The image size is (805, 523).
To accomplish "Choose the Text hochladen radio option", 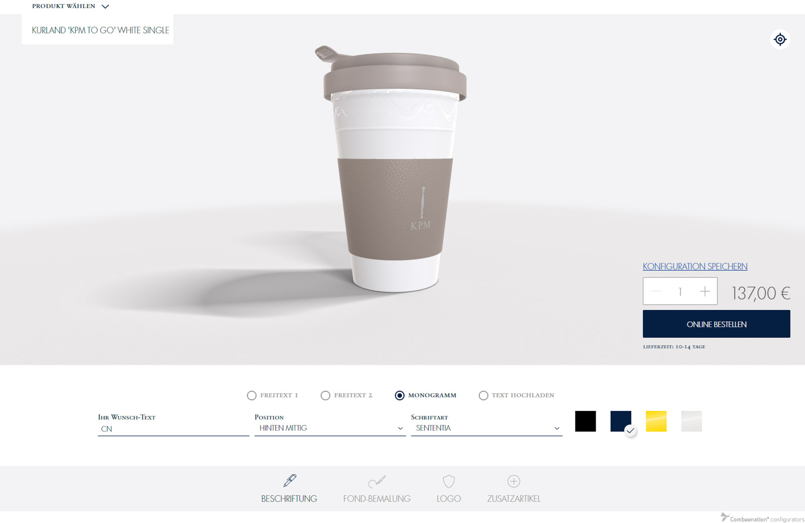I will coord(484,396).
